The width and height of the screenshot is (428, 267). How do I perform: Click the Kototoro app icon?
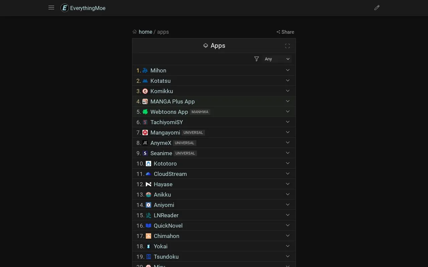[148, 164]
